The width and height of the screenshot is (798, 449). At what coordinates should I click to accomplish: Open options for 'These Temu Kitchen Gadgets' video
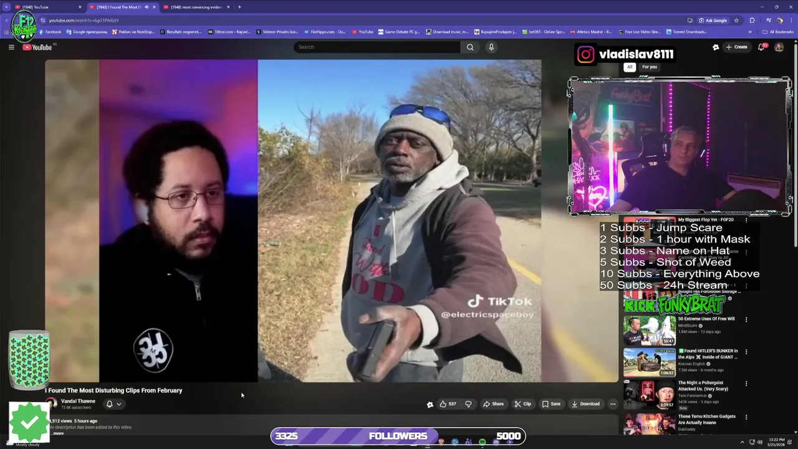(746, 417)
